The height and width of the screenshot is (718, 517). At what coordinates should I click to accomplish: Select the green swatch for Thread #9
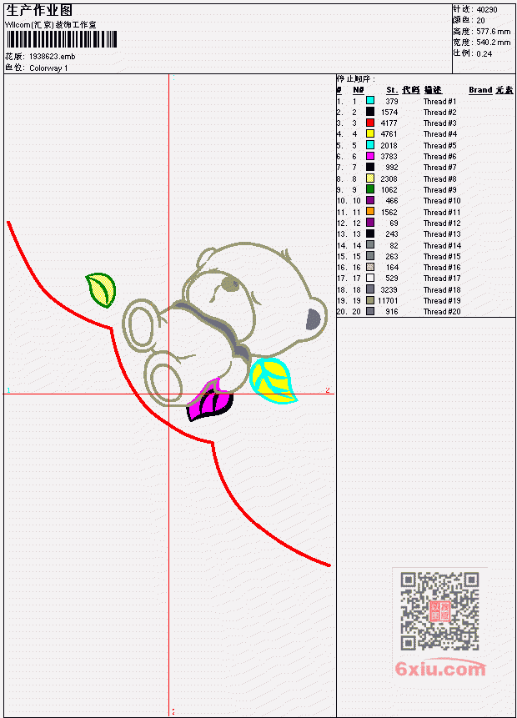370,189
